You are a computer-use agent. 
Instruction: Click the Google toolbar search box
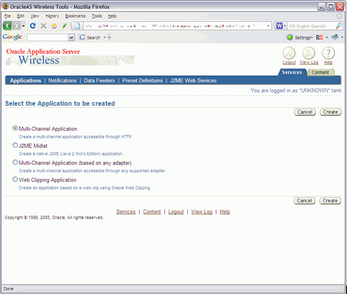click(48, 37)
